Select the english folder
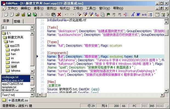Image resolution: width=170 pixels, height=109 pixels. click(x=15, y=50)
